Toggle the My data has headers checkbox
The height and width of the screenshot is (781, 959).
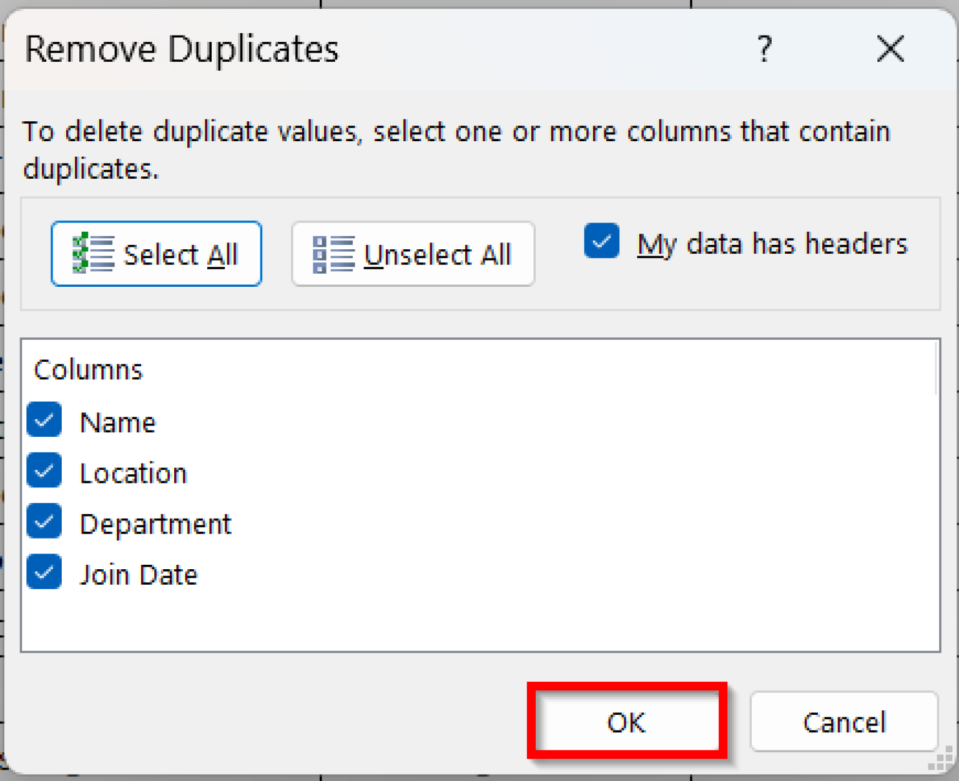pyautogui.click(x=601, y=241)
